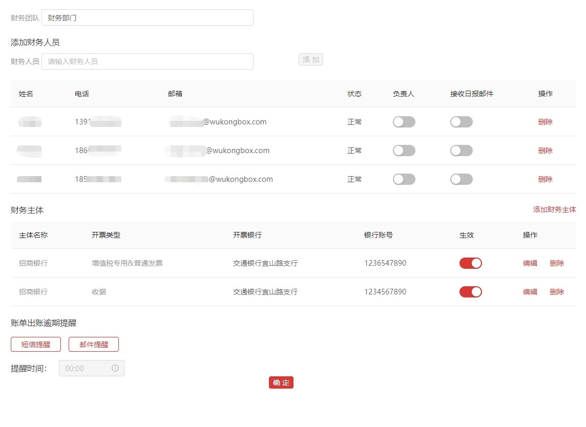
Task: Edit the 增值税专用&普通发票 entity row
Action: coord(530,263)
